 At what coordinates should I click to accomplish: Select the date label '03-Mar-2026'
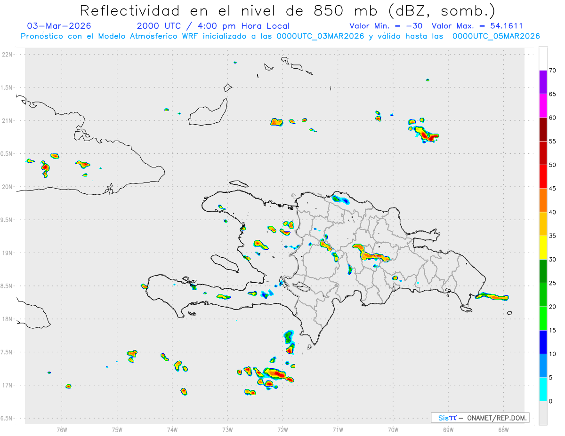[x=59, y=26]
